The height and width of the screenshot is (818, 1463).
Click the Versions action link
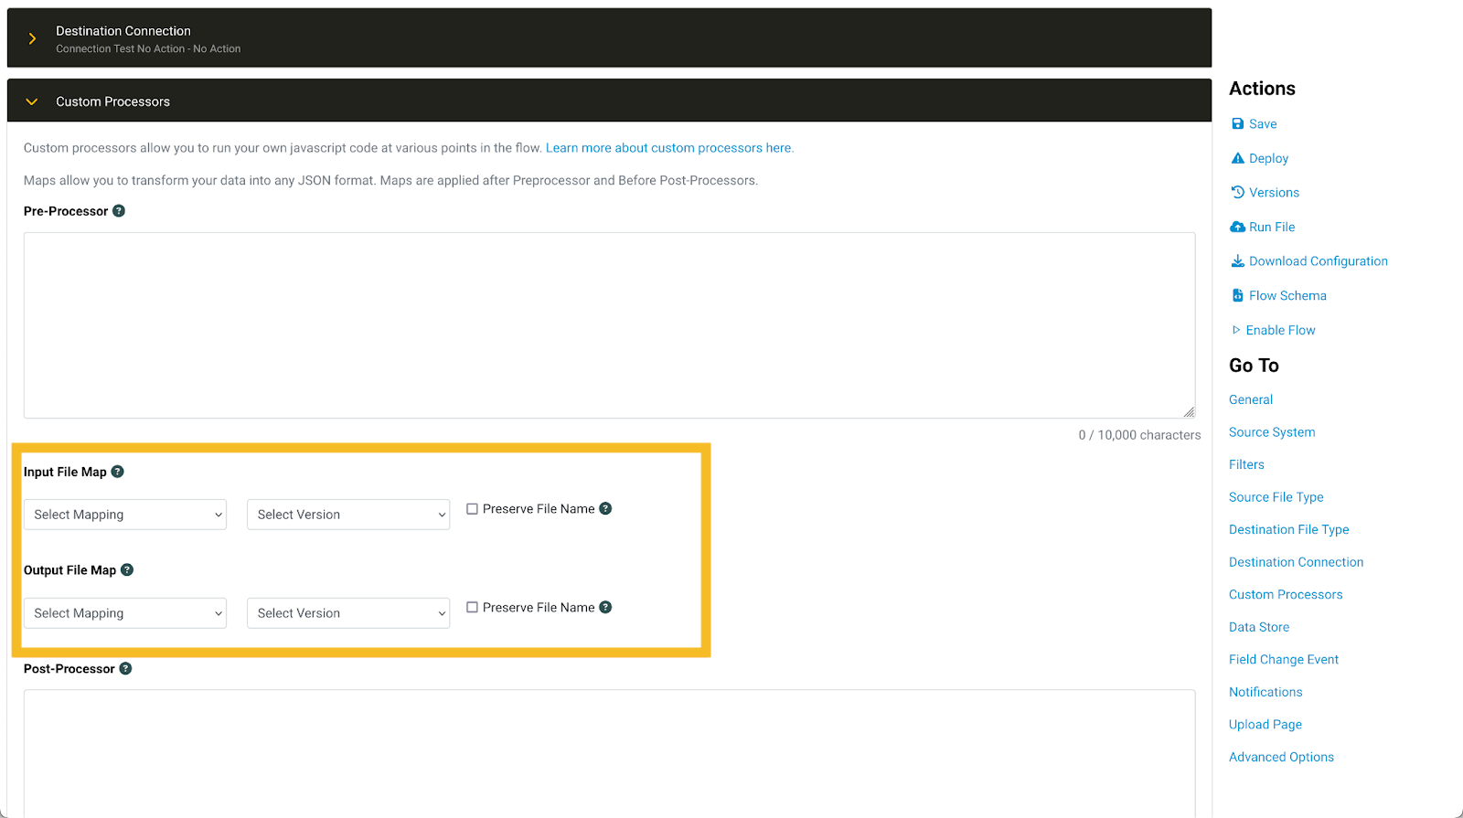coord(1275,192)
